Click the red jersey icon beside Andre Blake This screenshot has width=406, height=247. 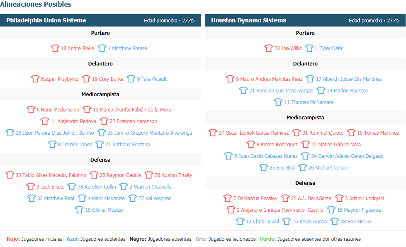click(55, 48)
